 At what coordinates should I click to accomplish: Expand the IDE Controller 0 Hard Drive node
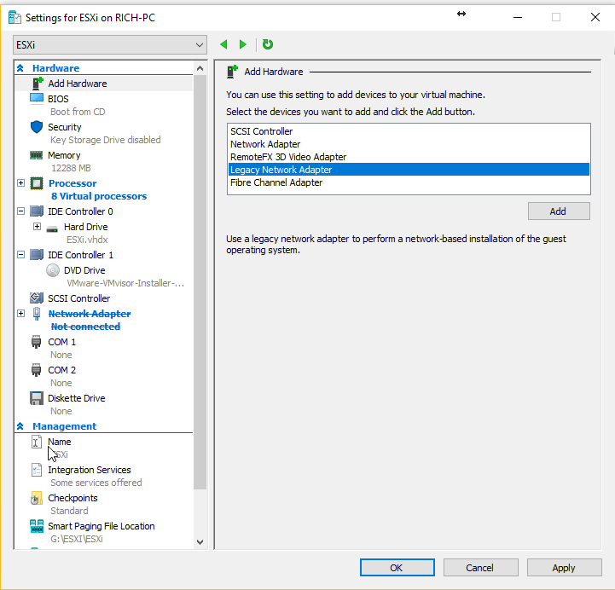click(37, 227)
